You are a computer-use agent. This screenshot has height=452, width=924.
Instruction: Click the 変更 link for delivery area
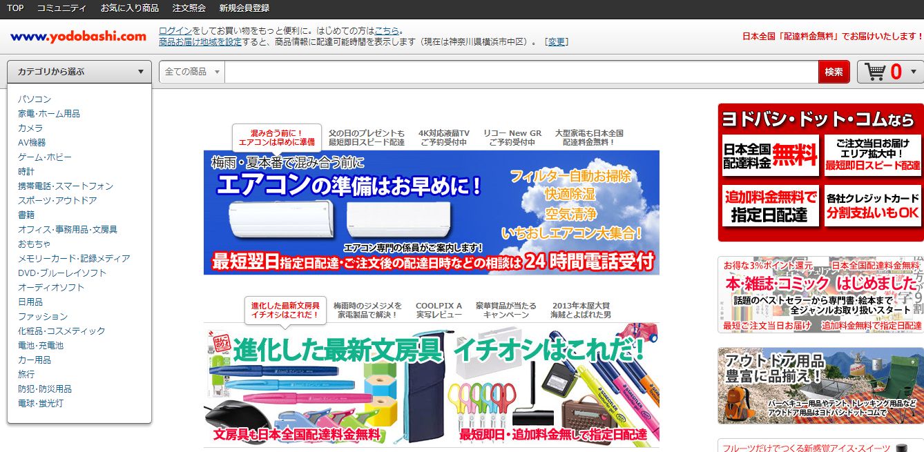click(557, 42)
